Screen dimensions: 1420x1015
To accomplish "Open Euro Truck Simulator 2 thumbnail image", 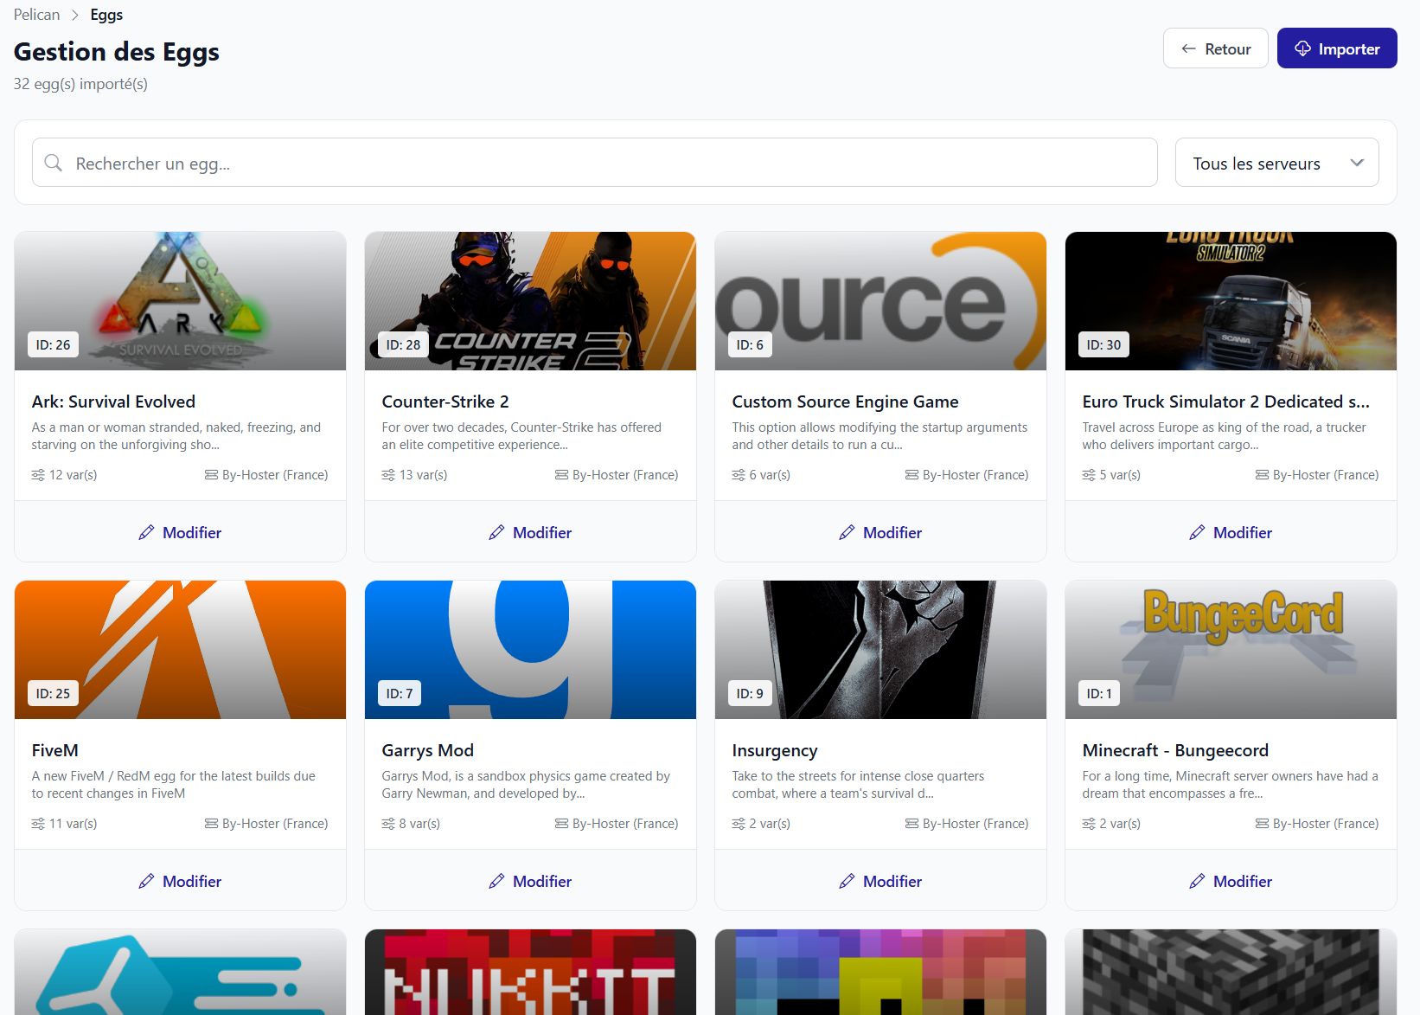I will (1230, 300).
